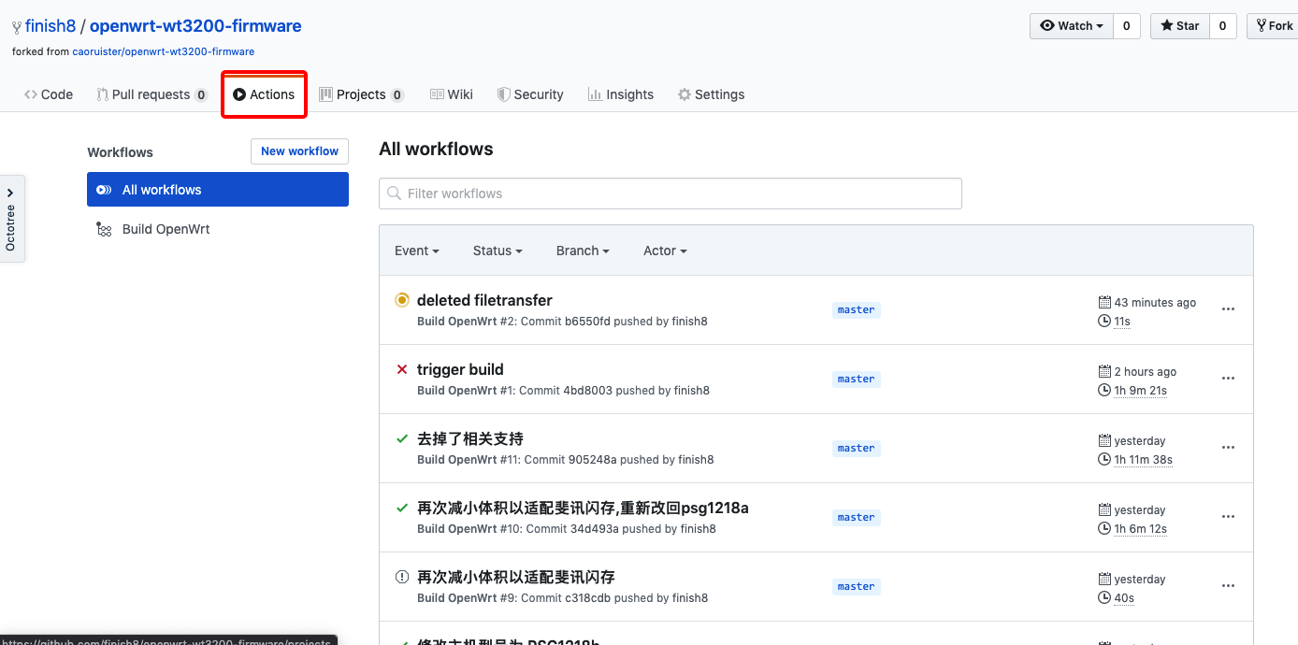Open more options for '去掉了相关支持' run
Screen dimensions: 1298x645
1229,448
